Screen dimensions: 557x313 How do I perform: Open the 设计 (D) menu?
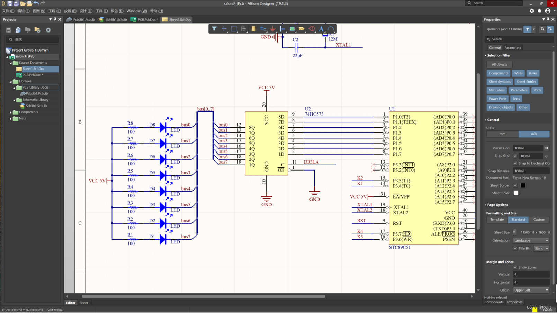86,11
